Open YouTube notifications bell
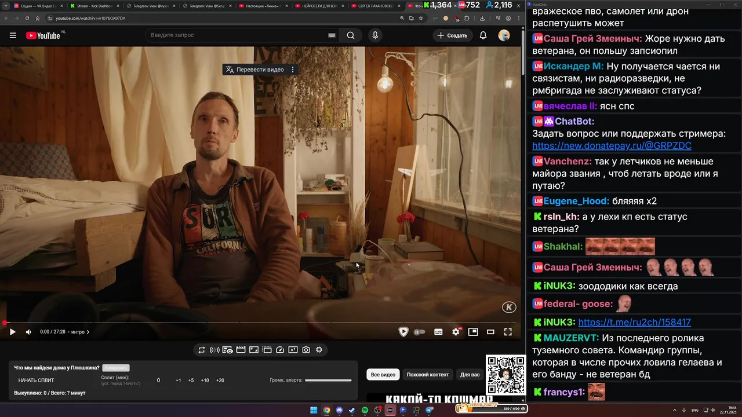 click(483, 35)
